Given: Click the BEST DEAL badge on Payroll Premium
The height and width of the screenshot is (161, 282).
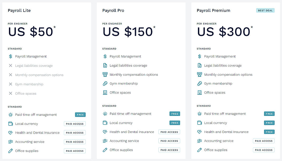Looking at the screenshot, I should point(265,10).
